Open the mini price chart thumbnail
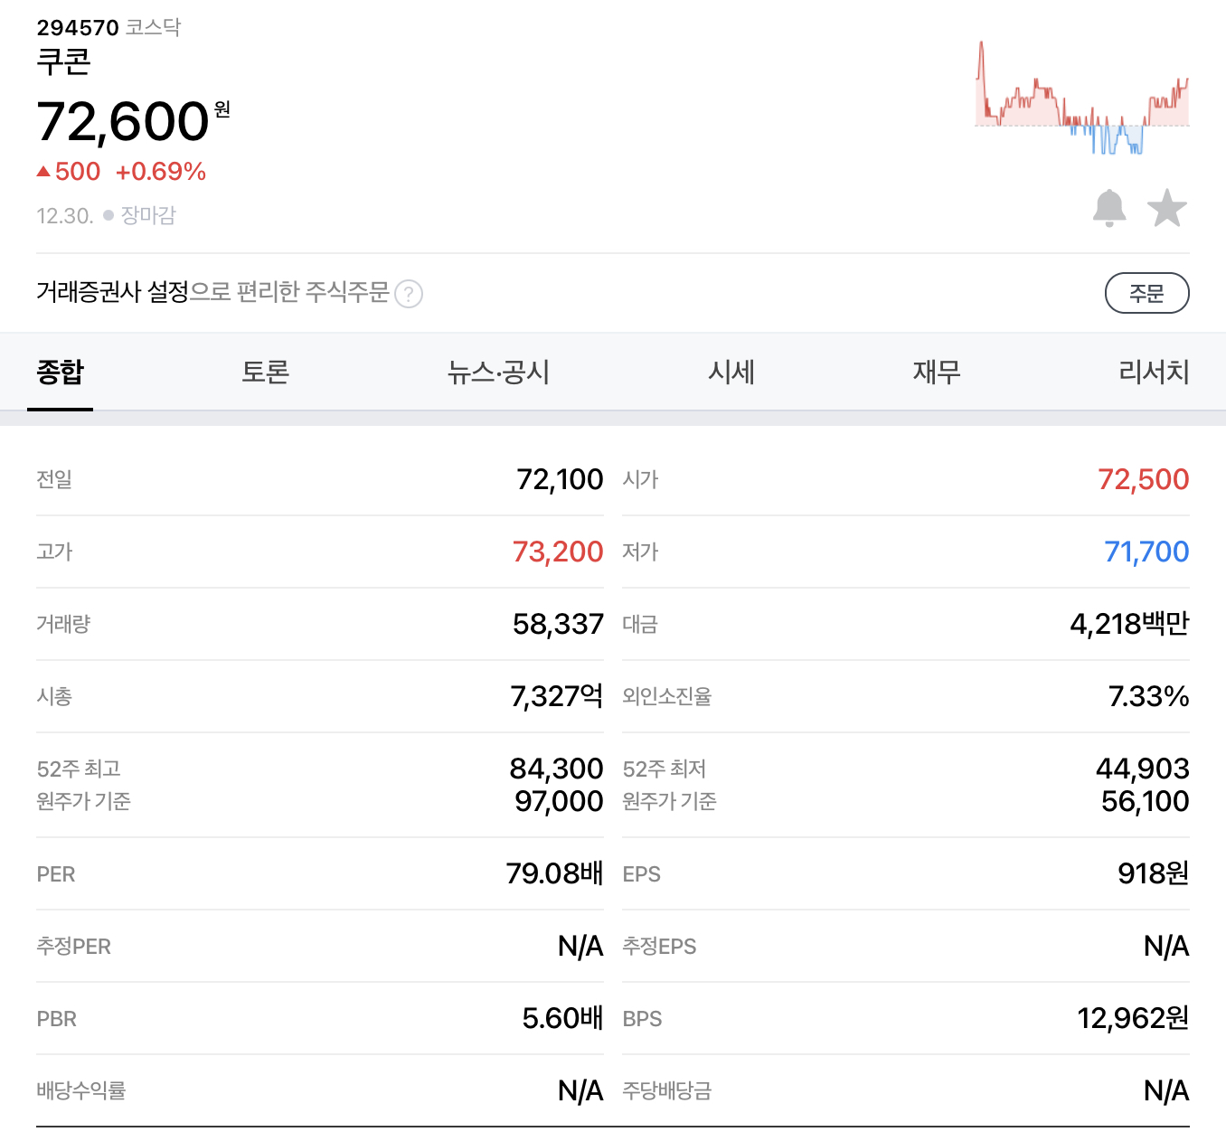 pos(1082,98)
